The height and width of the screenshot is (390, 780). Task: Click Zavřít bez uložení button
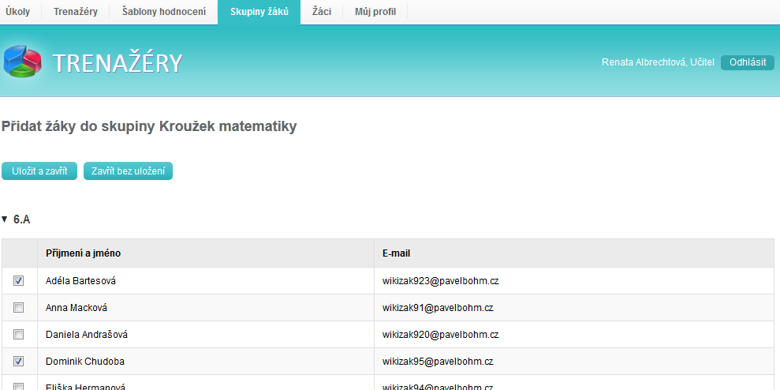128,171
